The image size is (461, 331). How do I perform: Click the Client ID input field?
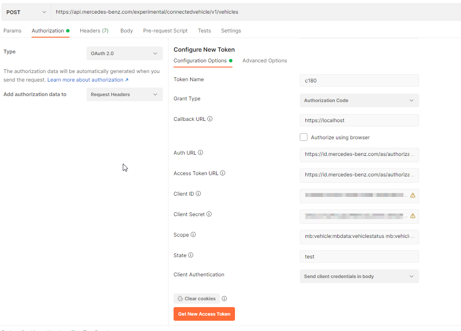(359, 196)
